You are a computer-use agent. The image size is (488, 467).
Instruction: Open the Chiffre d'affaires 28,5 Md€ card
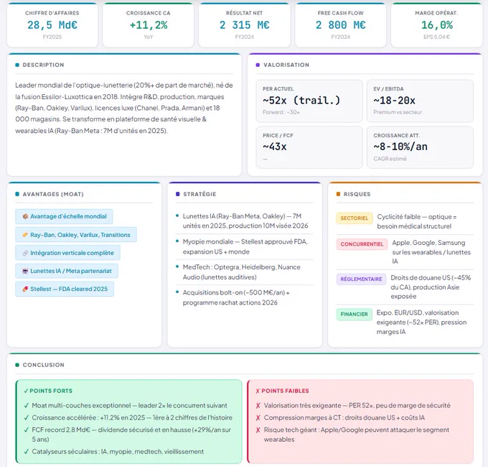click(x=52, y=25)
